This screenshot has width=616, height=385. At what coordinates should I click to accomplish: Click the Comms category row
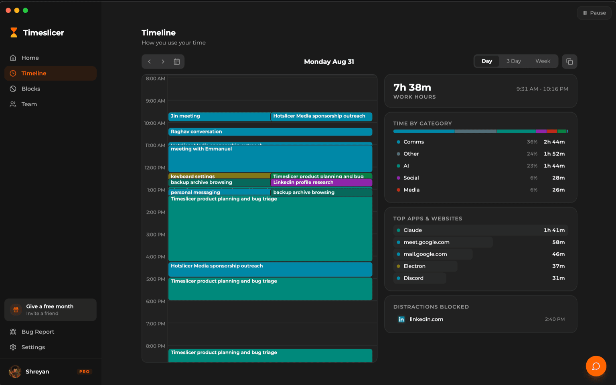coord(480,142)
